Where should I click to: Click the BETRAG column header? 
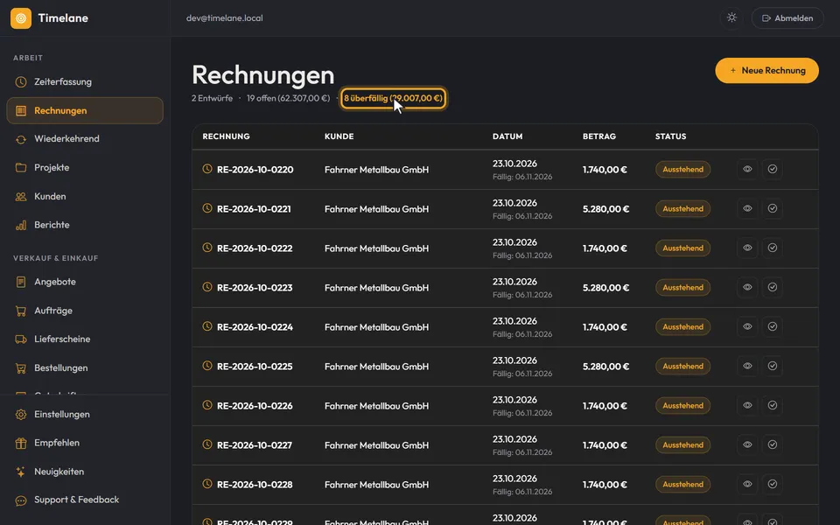(x=599, y=136)
